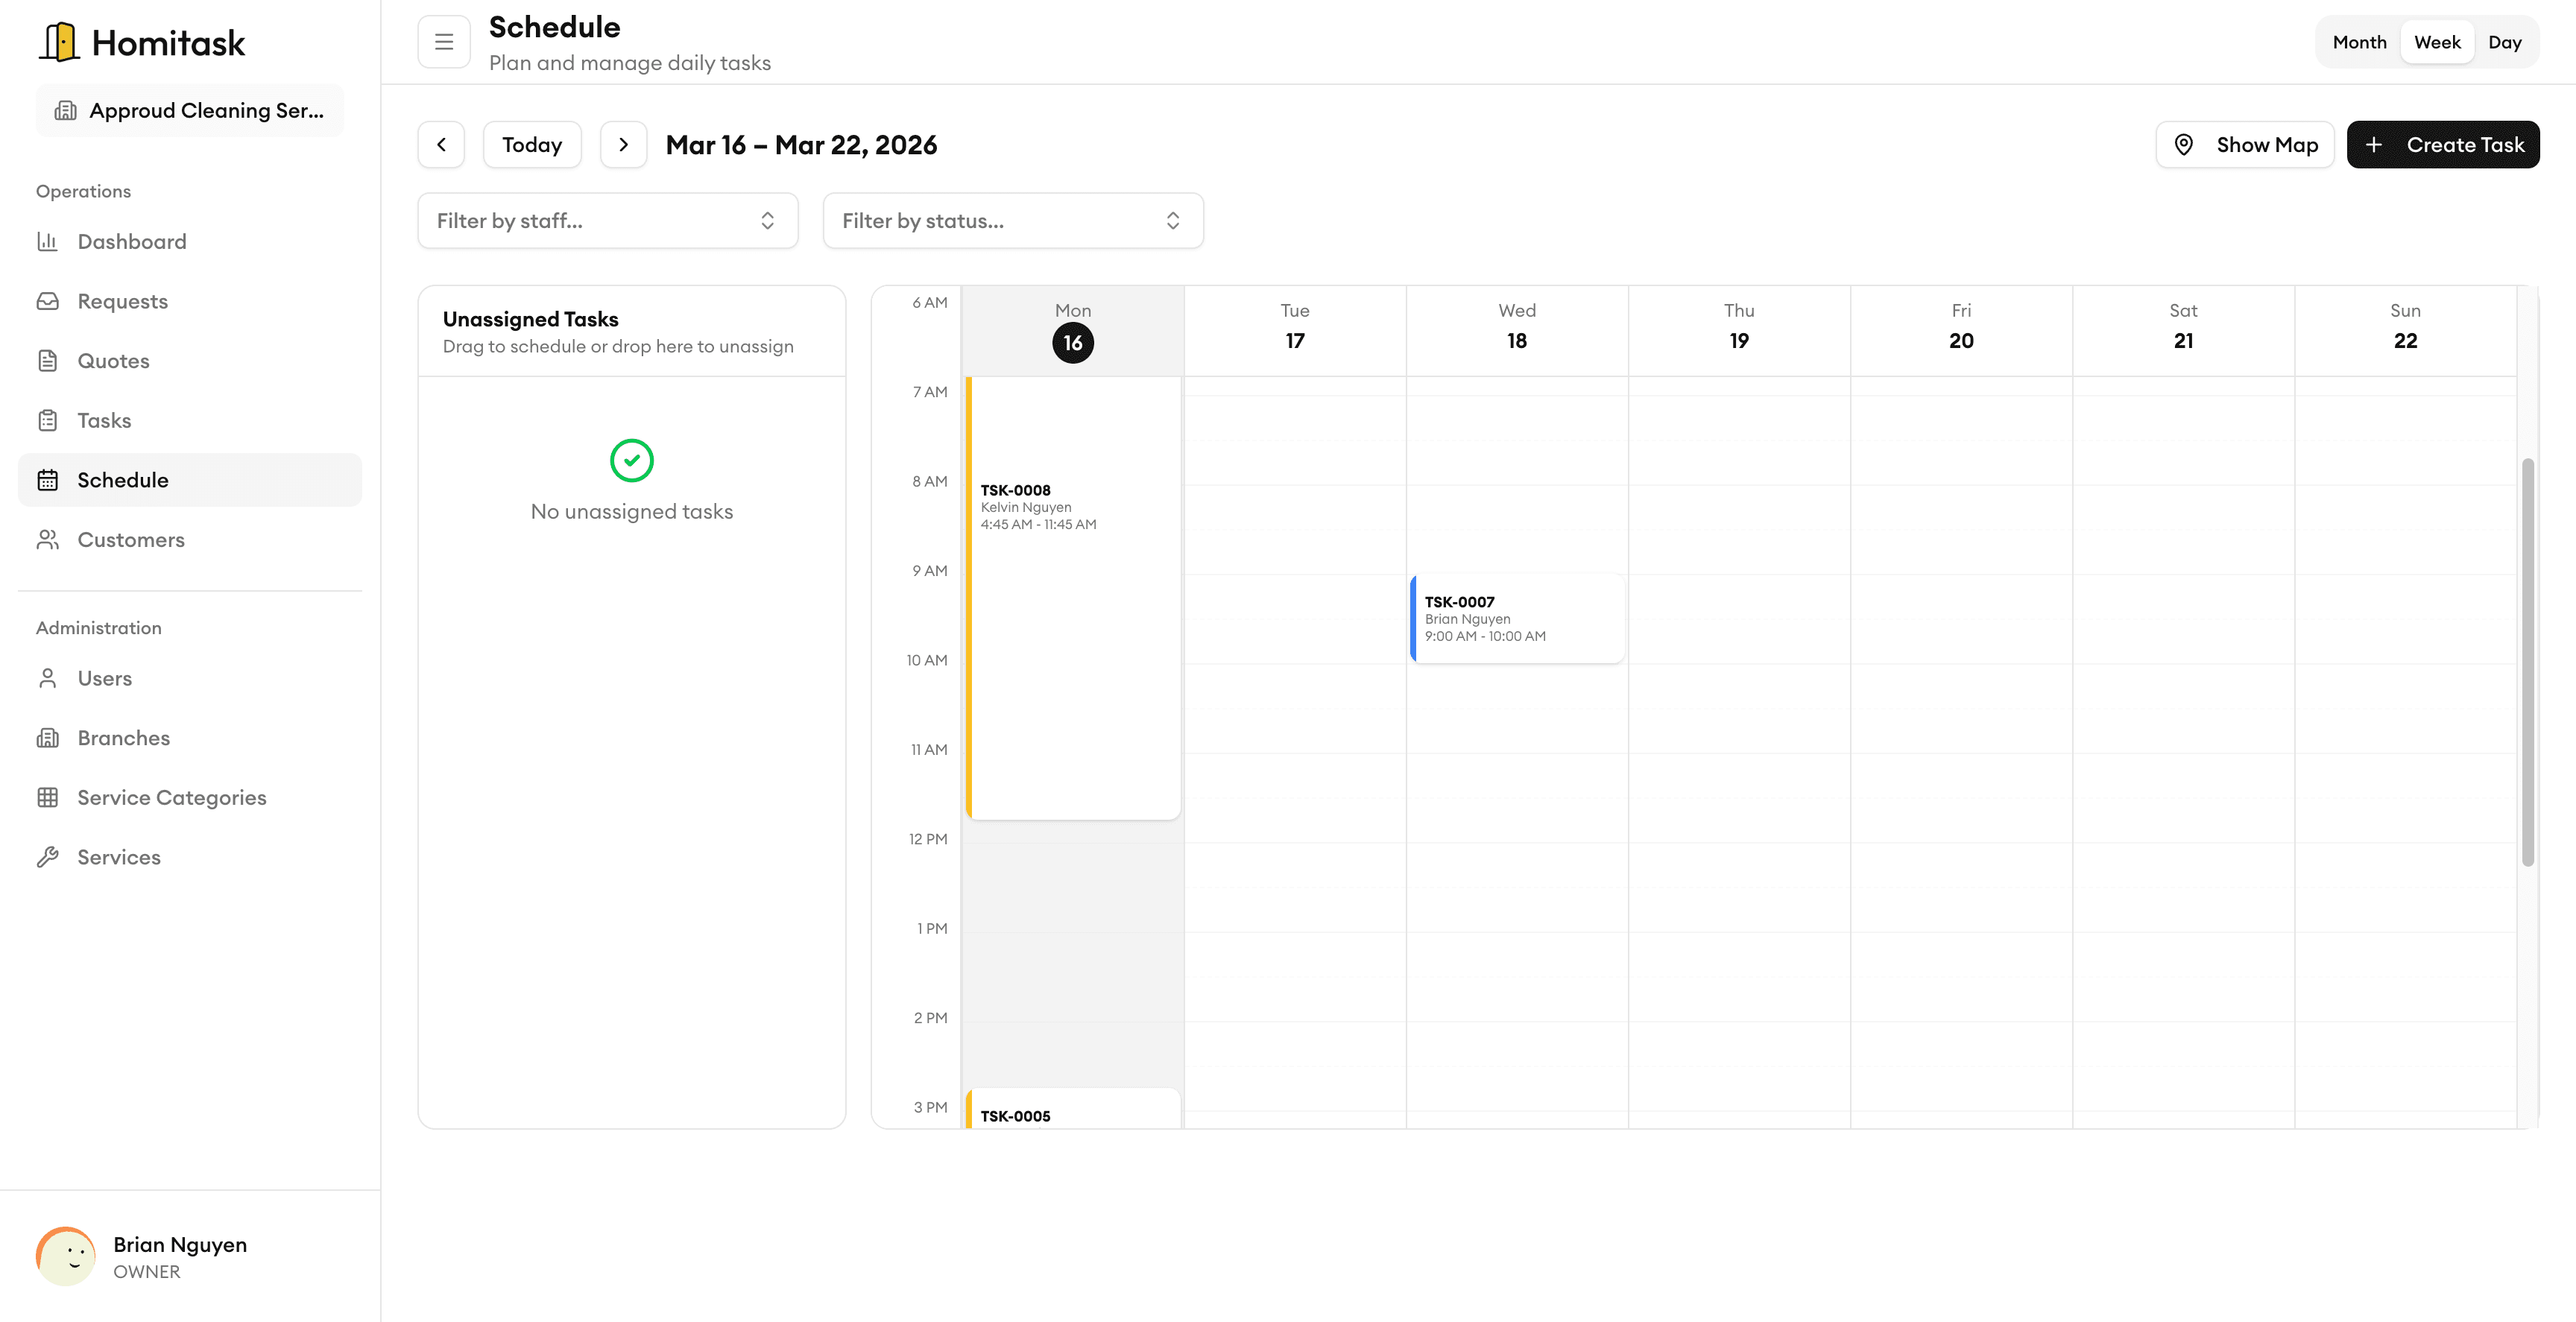Switch to Month view
2576x1322 pixels.
[x=2359, y=41]
